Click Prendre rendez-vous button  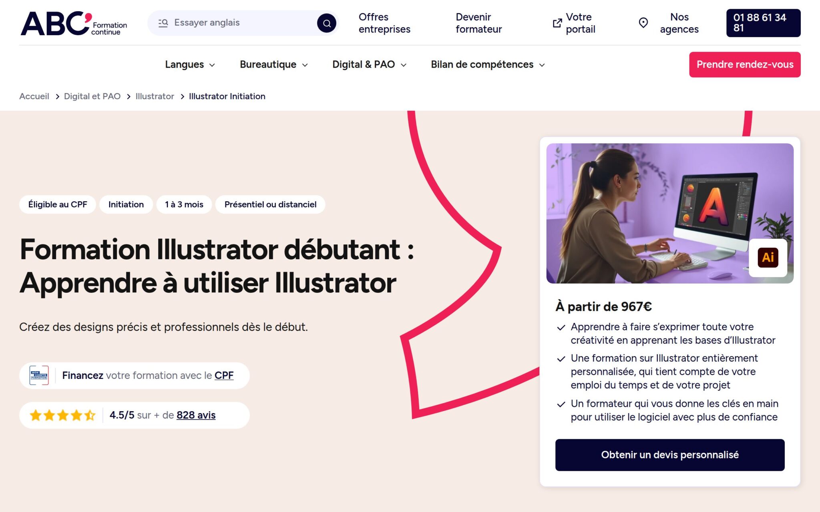745,64
